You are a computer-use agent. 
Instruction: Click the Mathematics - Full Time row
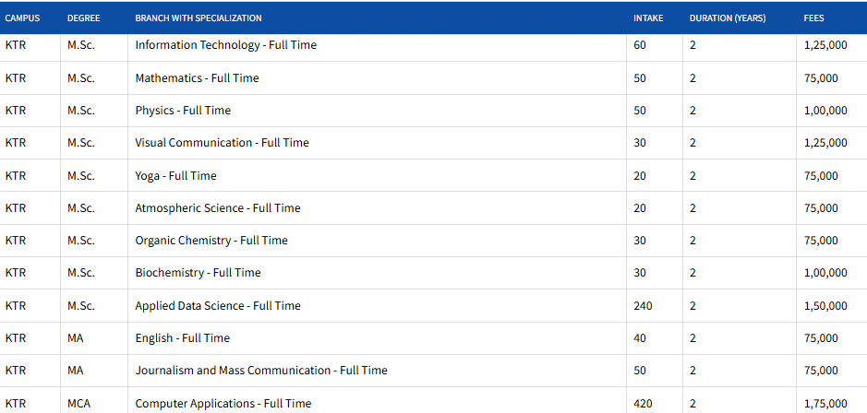click(x=197, y=78)
